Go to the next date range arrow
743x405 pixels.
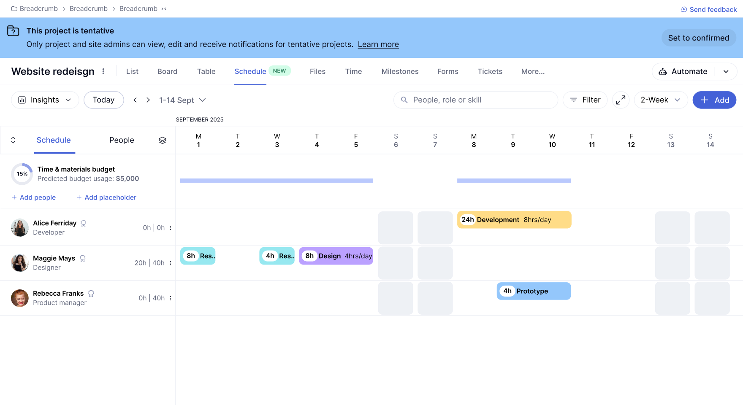click(x=148, y=100)
